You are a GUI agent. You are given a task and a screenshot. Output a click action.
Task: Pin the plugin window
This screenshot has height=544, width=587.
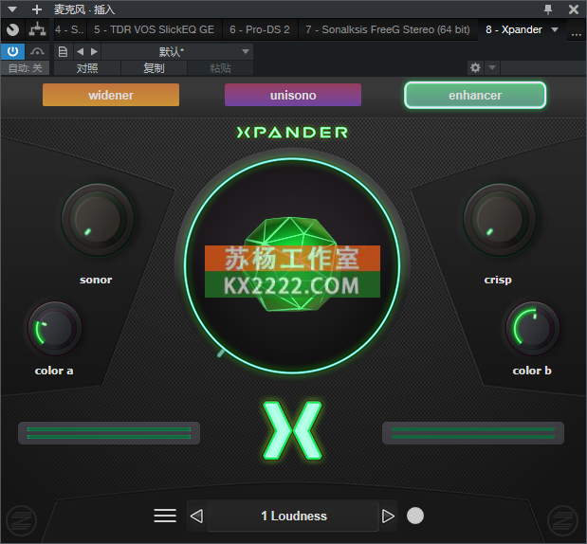click(548, 9)
